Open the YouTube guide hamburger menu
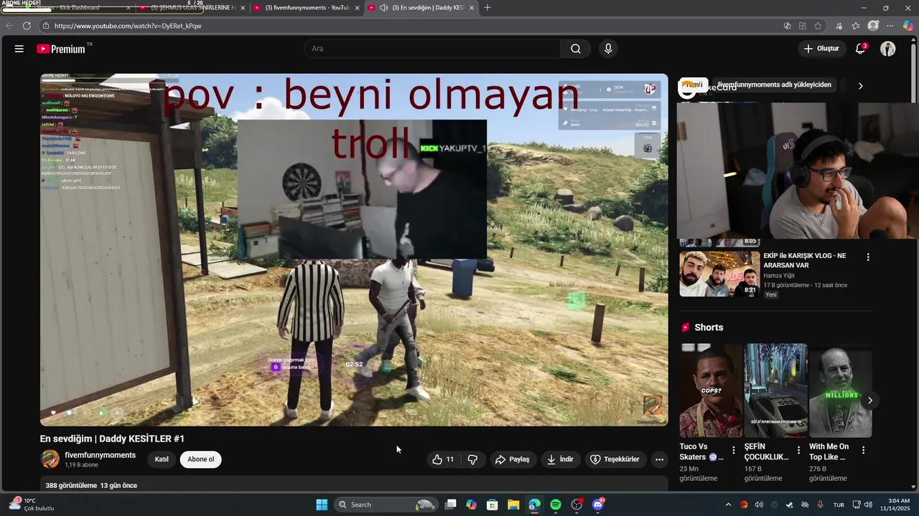 19,49
